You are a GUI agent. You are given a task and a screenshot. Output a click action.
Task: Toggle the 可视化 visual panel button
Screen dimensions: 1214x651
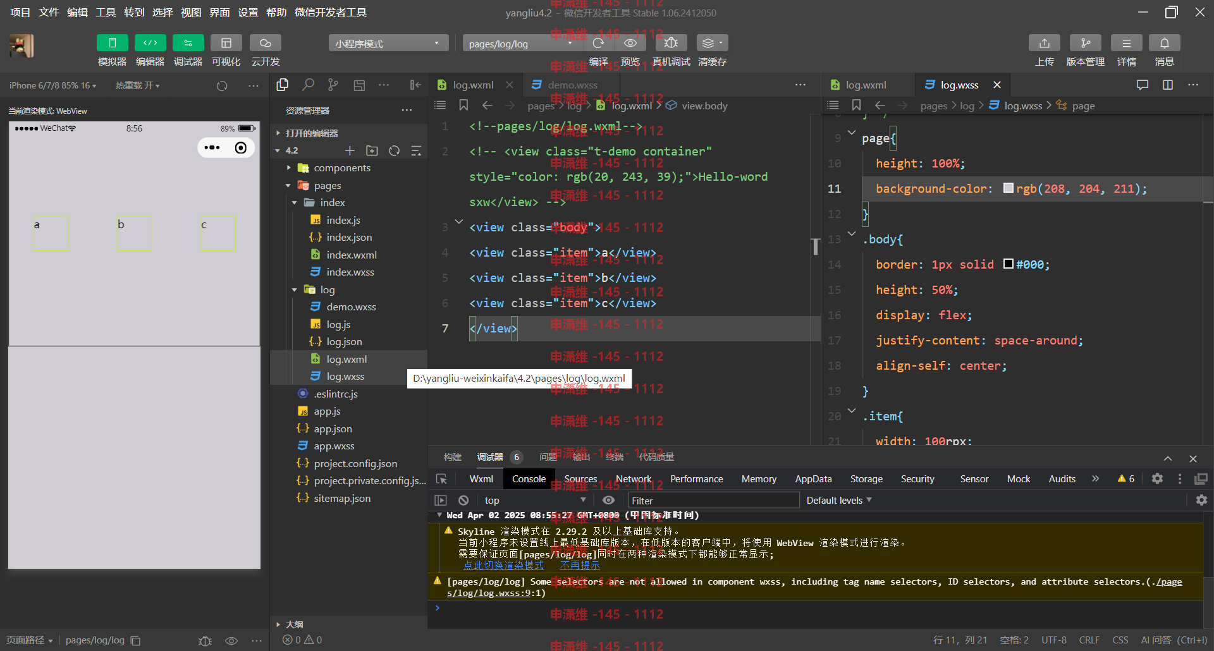coord(226,42)
